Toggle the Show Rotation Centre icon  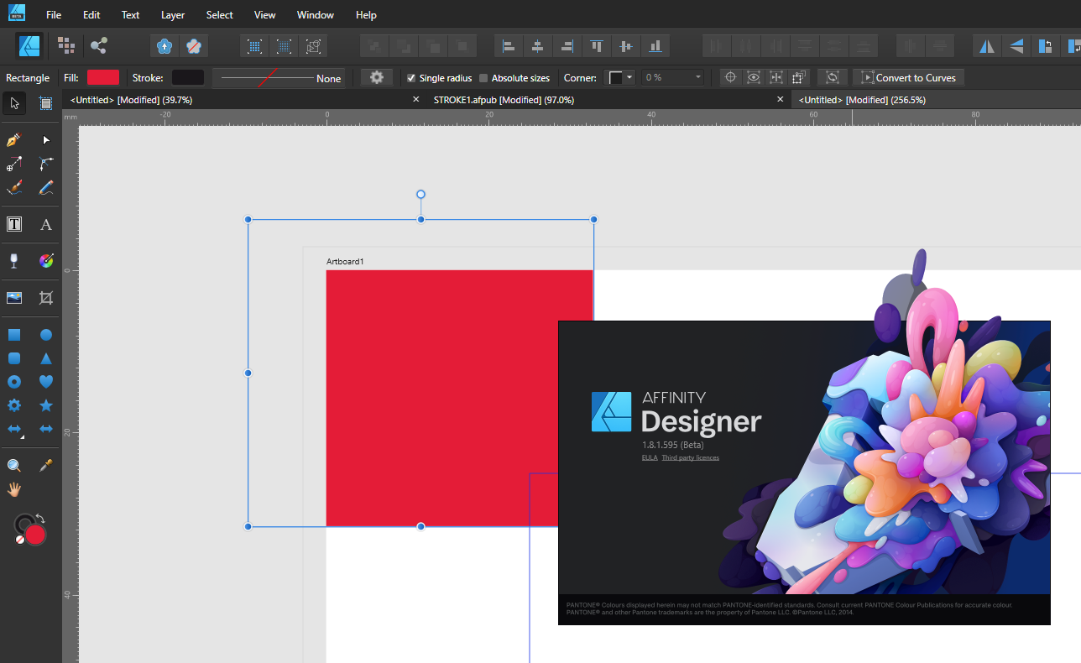[x=731, y=77]
